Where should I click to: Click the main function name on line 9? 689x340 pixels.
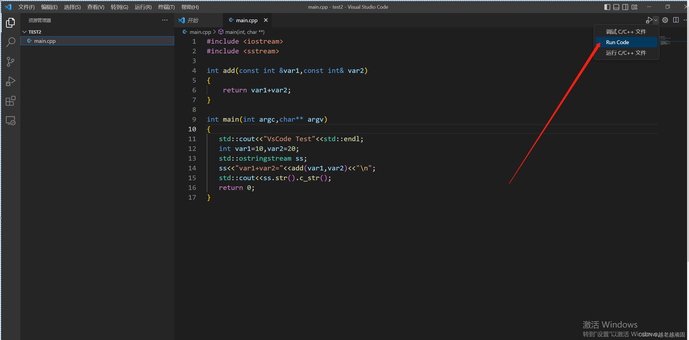(231, 119)
